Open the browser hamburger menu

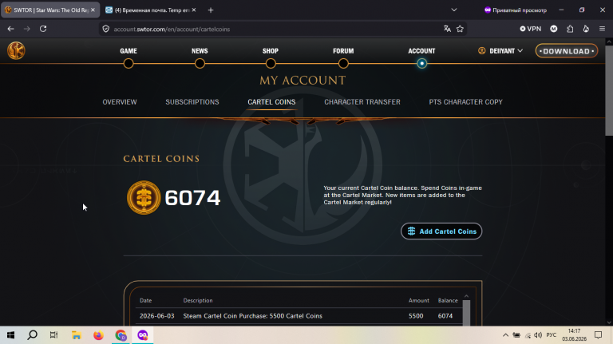tap(602, 29)
